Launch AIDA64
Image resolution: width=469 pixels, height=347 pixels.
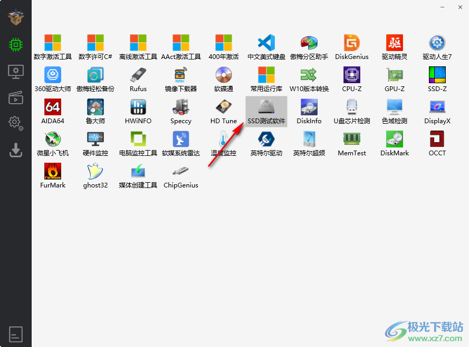[x=53, y=112]
